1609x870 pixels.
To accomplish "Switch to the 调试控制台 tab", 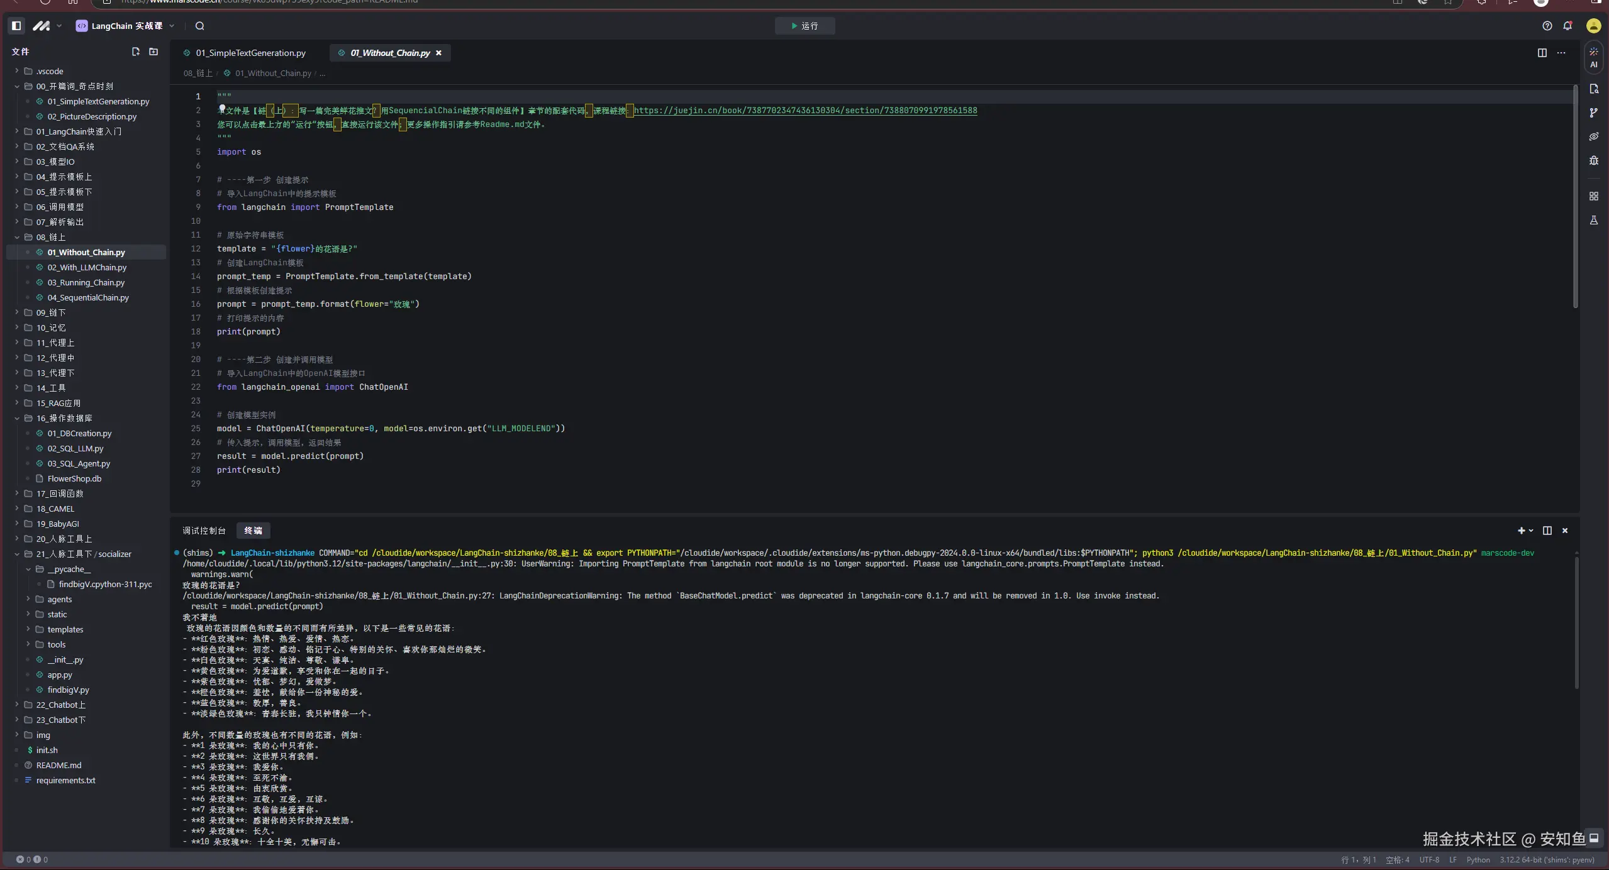I will 204,531.
